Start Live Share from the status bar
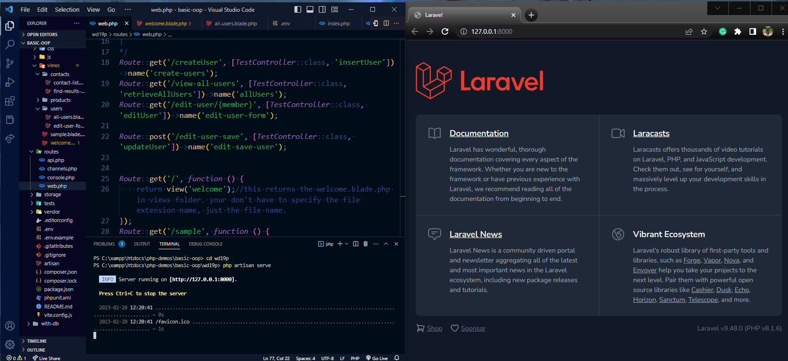Image resolution: width=788 pixels, height=361 pixels. [46, 358]
